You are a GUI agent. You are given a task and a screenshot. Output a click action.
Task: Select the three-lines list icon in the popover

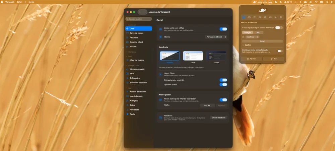point(255,17)
